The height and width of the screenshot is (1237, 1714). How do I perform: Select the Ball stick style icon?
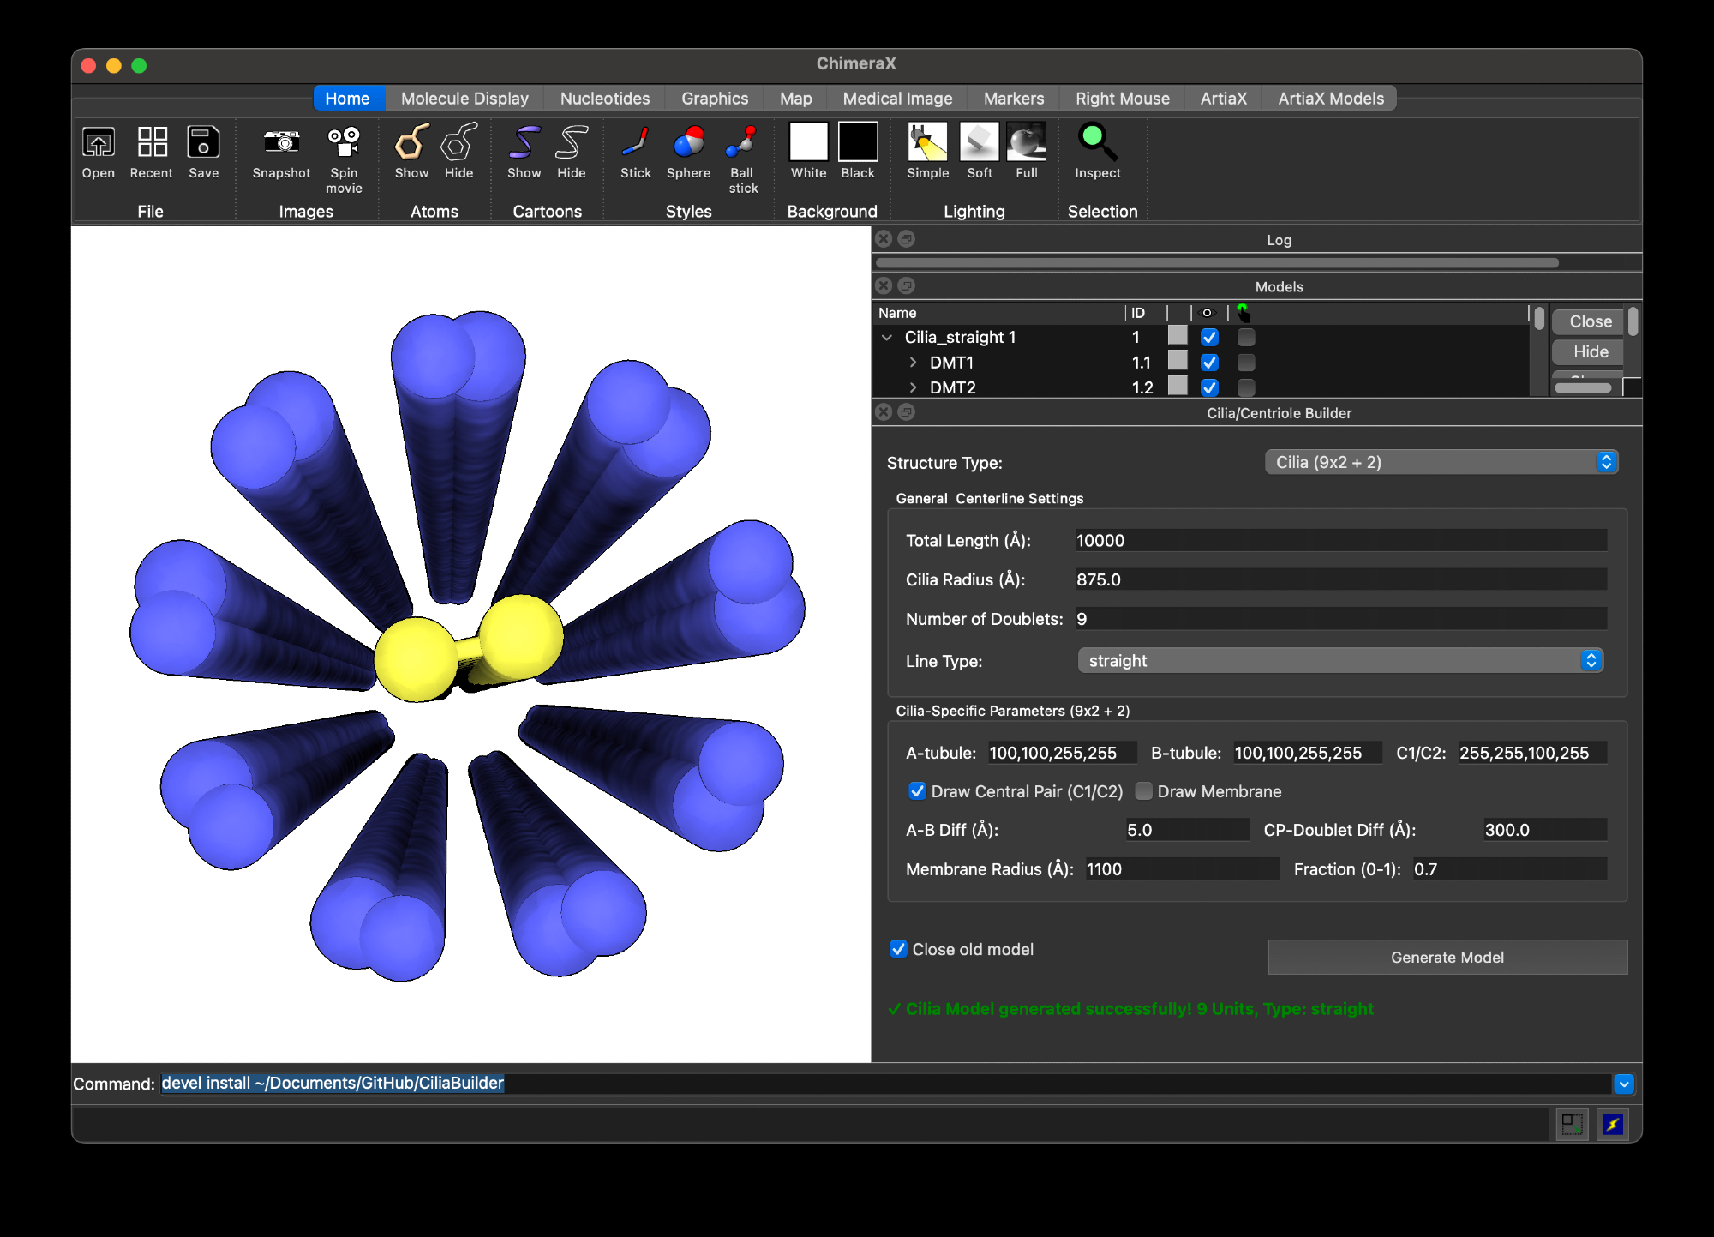(742, 143)
